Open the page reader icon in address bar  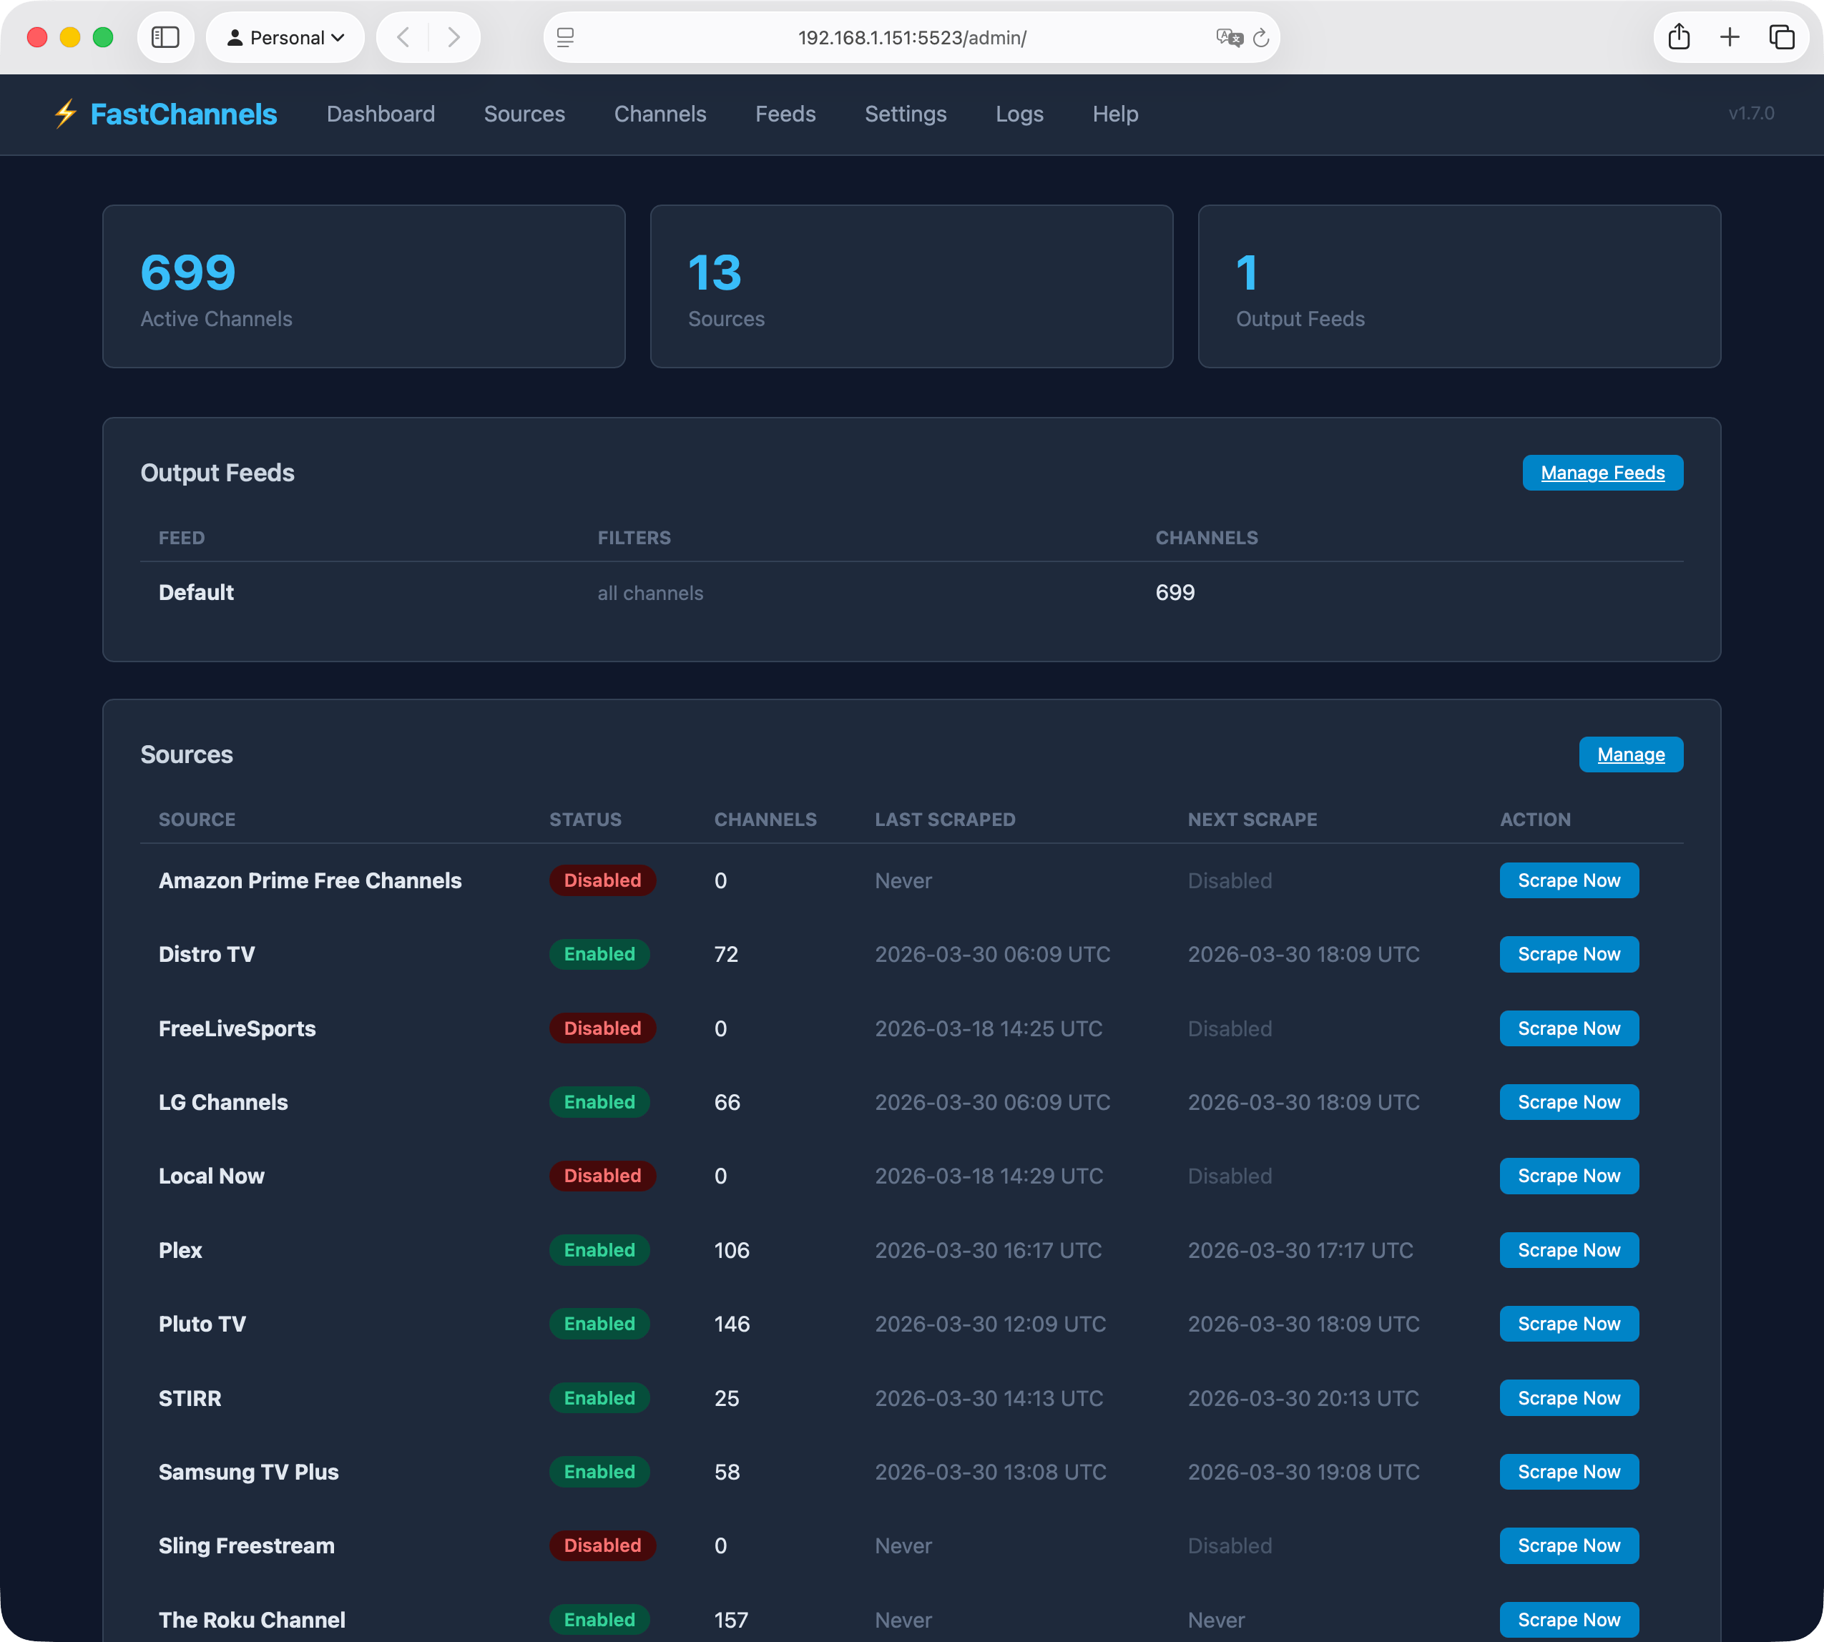coord(566,37)
